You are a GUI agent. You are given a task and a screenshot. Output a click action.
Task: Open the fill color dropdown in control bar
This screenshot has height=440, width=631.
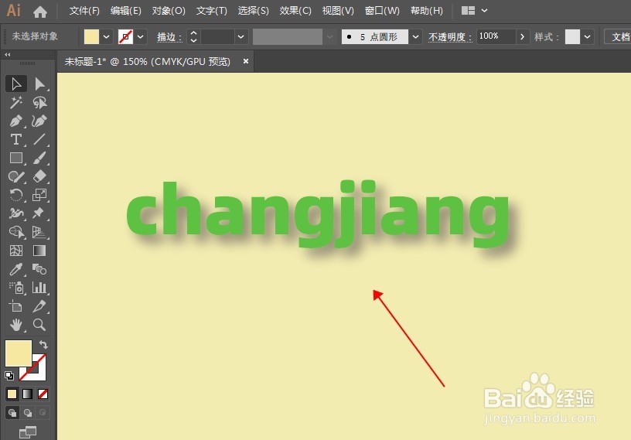coord(106,36)
